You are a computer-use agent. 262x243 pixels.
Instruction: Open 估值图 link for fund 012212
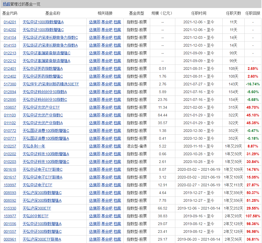(94, 61)
